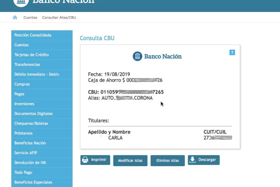Click the Apellido y Nombre column header

click(109, 132)
